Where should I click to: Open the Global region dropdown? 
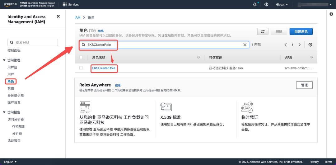tap(282, 4)
